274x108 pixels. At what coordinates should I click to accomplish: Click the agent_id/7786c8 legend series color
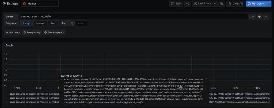7,102
